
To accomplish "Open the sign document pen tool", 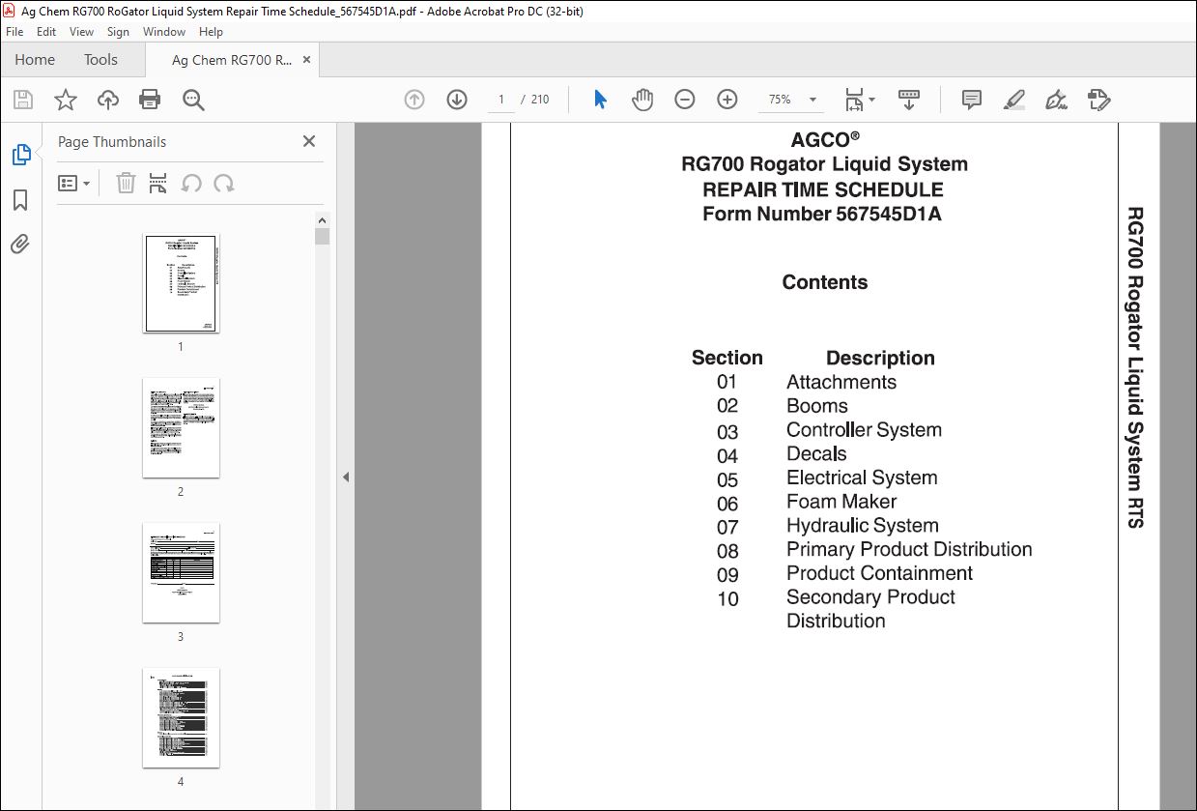I will pyautogui.click(x=1056, y=100).
